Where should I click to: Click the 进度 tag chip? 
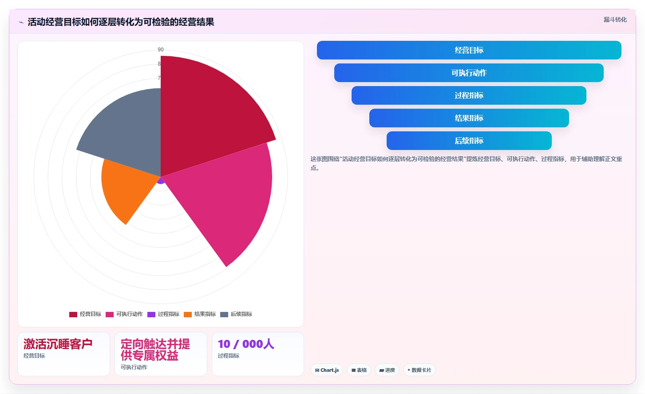click(387, 370)
